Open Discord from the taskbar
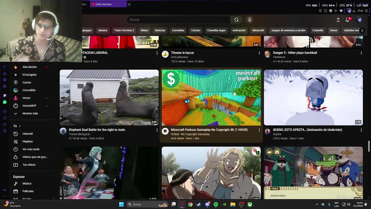The height and width of the screenshot is (209, 371). click(207, 204)
